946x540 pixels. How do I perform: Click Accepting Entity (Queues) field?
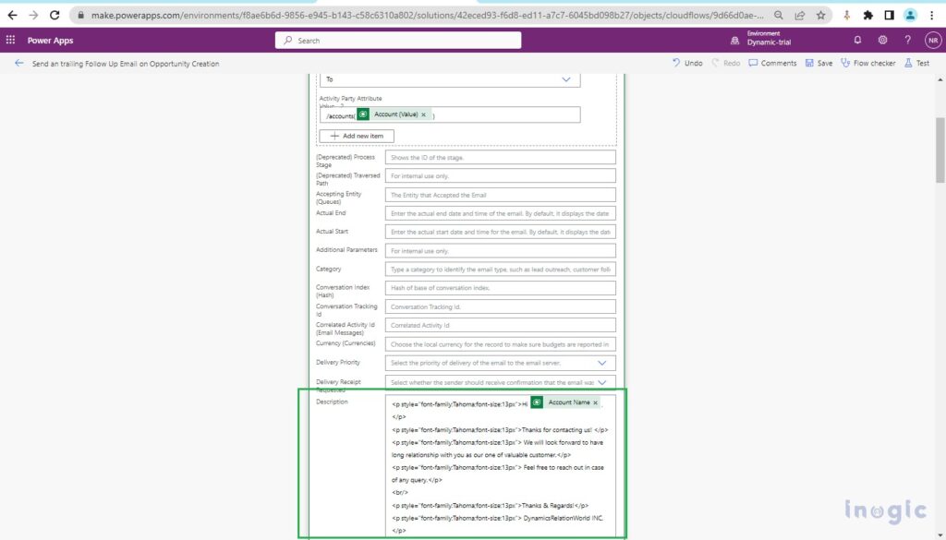pos(500,195)
